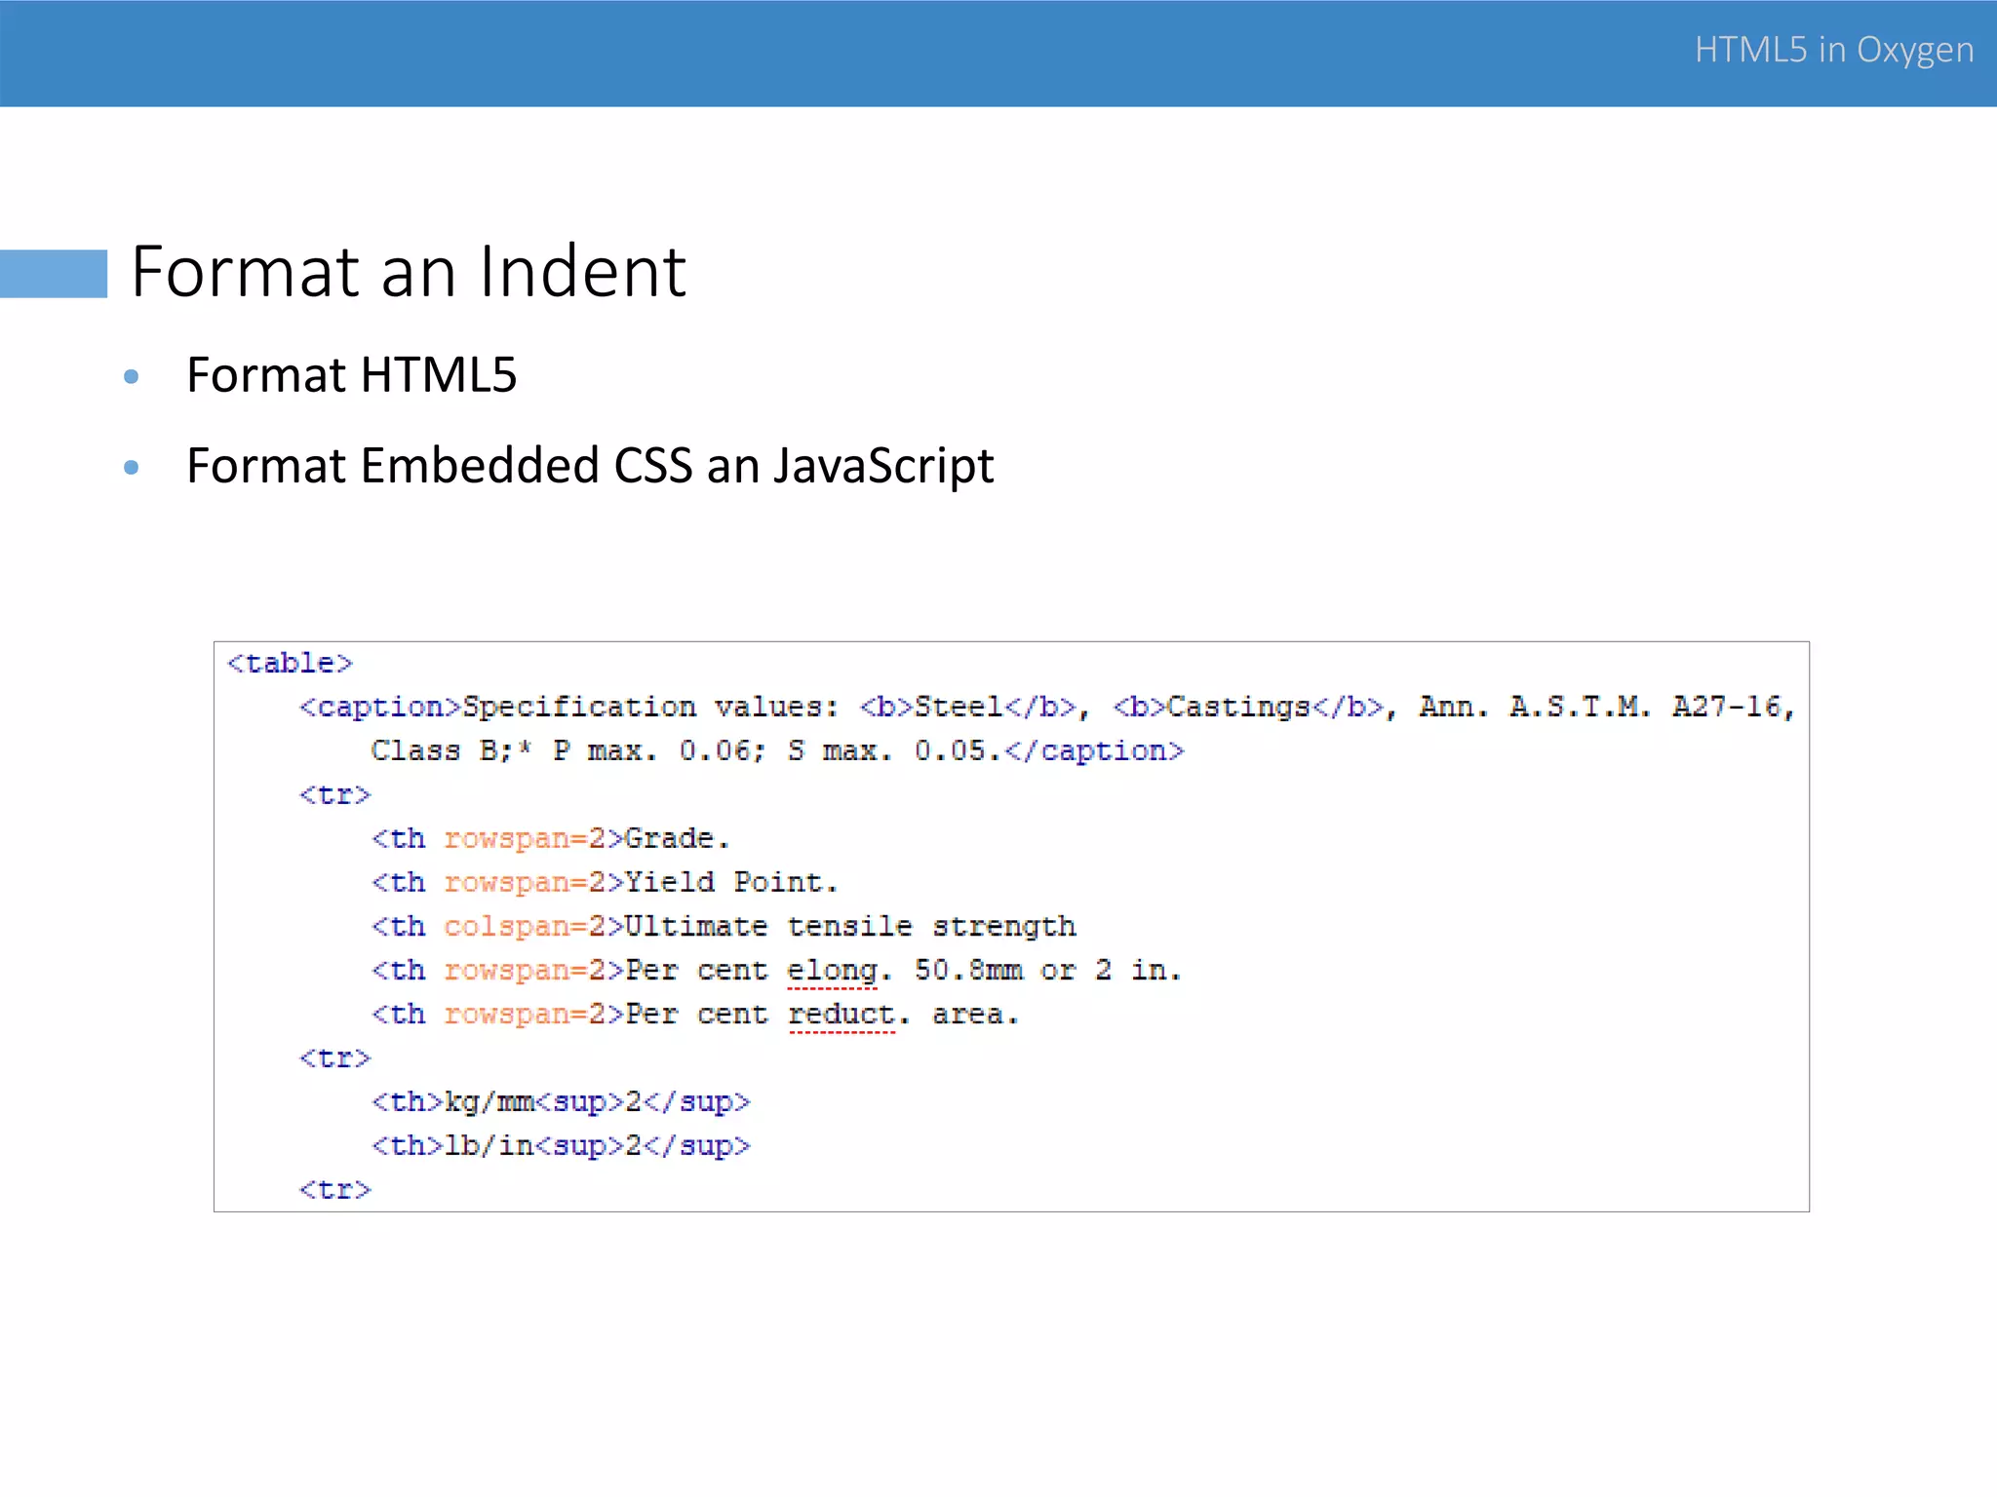
Task: Click the 'Class B;* P max. 0.06' line
Action: coord(776,750)
